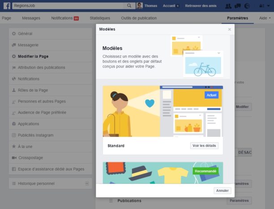This screenshot has width=274, height=209.
Task: Open Crosspostage settings row
Action: point(50,158)
